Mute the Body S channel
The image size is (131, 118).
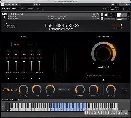[30, 58]
